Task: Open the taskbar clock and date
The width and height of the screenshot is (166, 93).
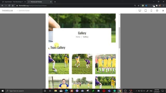Action: pyautogui.click(x=157, y=91)
